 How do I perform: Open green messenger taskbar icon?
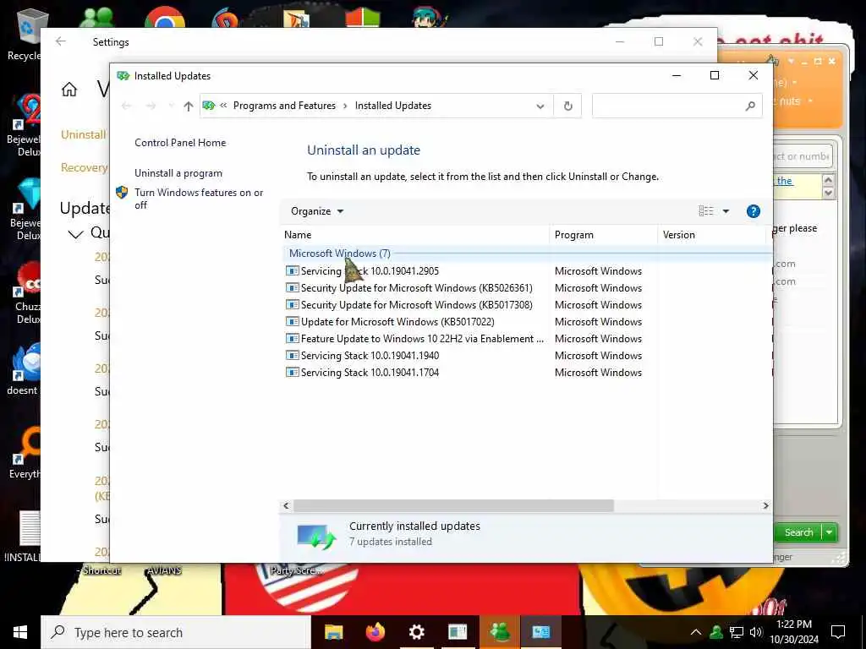[500, 632]
